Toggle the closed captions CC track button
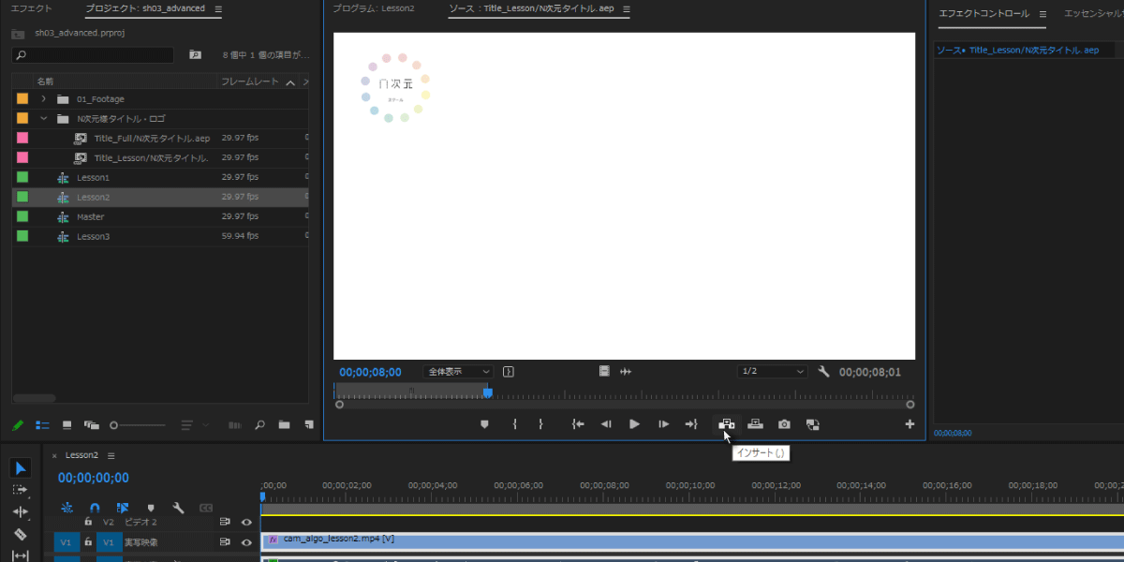 tap(206, 508)
